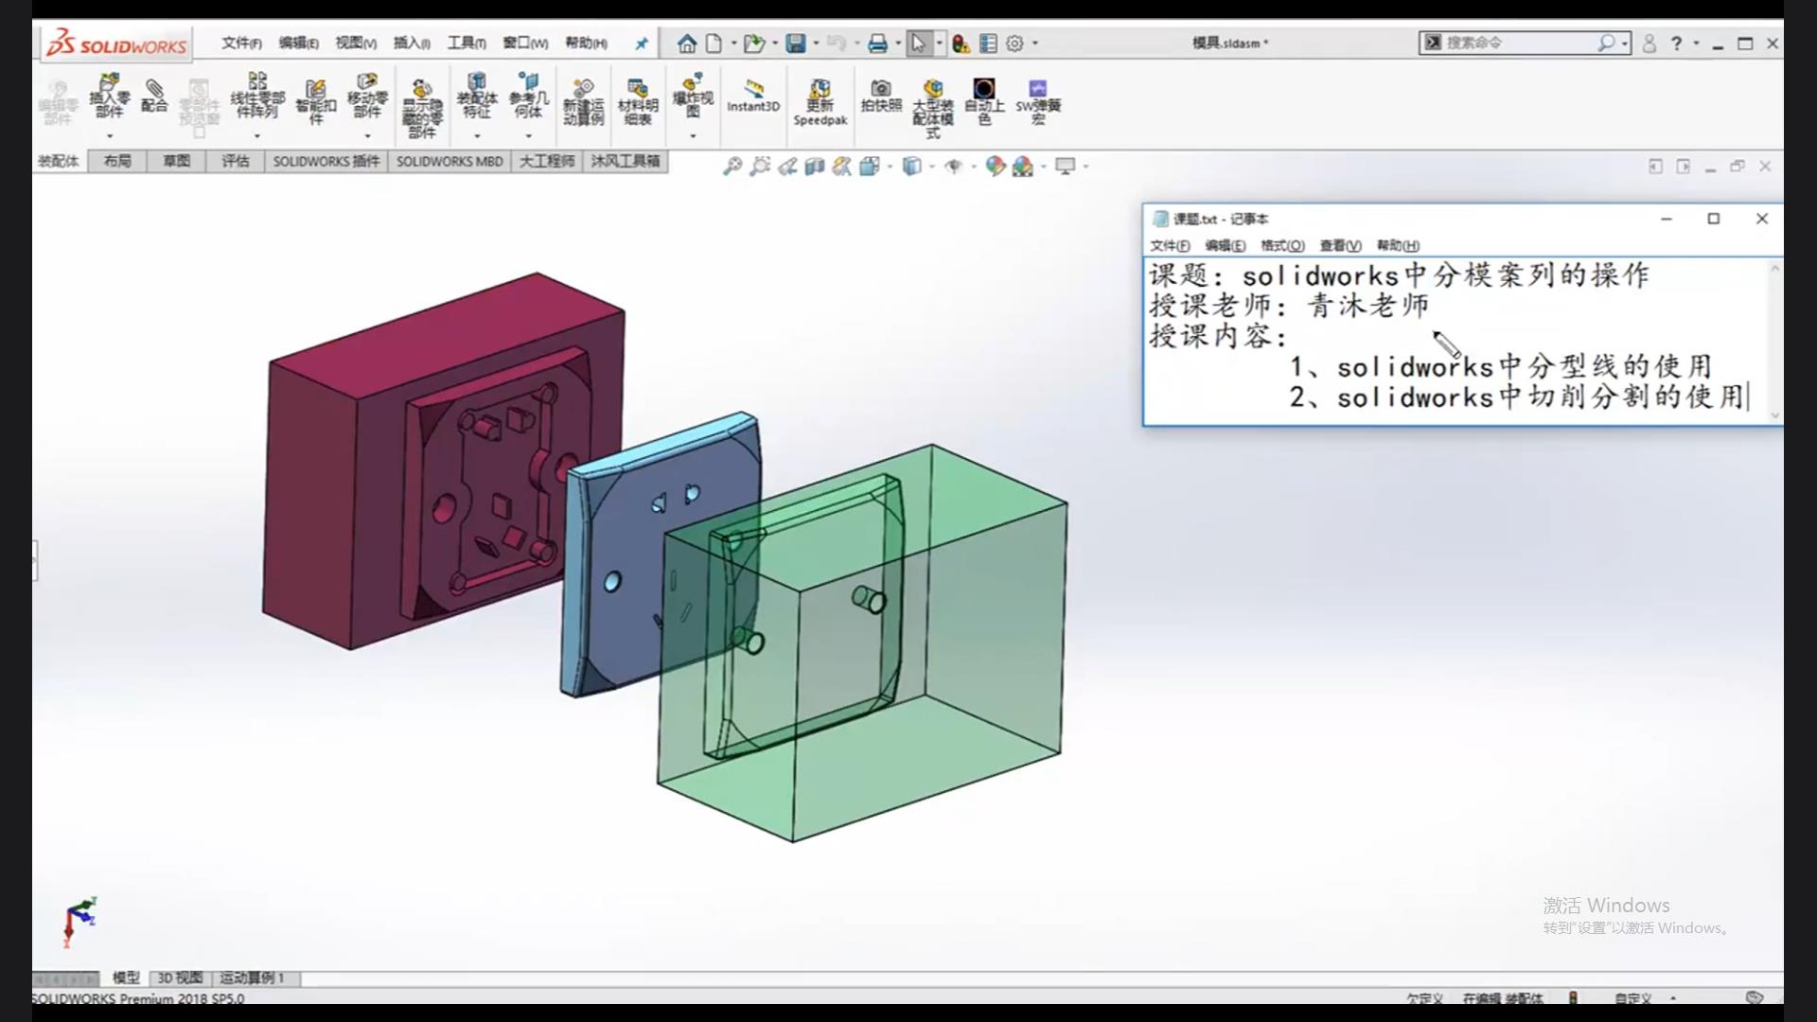Expand the Reference Geometry dropdown arrow
Screen dimensions: 1817x1022
528,135
